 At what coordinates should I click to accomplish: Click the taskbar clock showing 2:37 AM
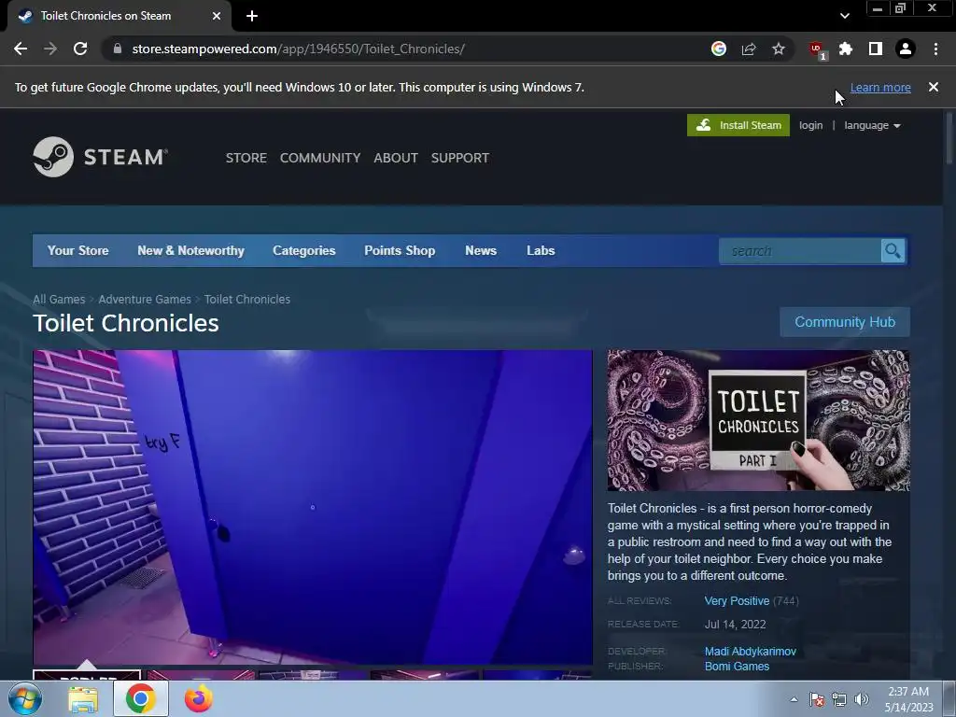point(908,699)
